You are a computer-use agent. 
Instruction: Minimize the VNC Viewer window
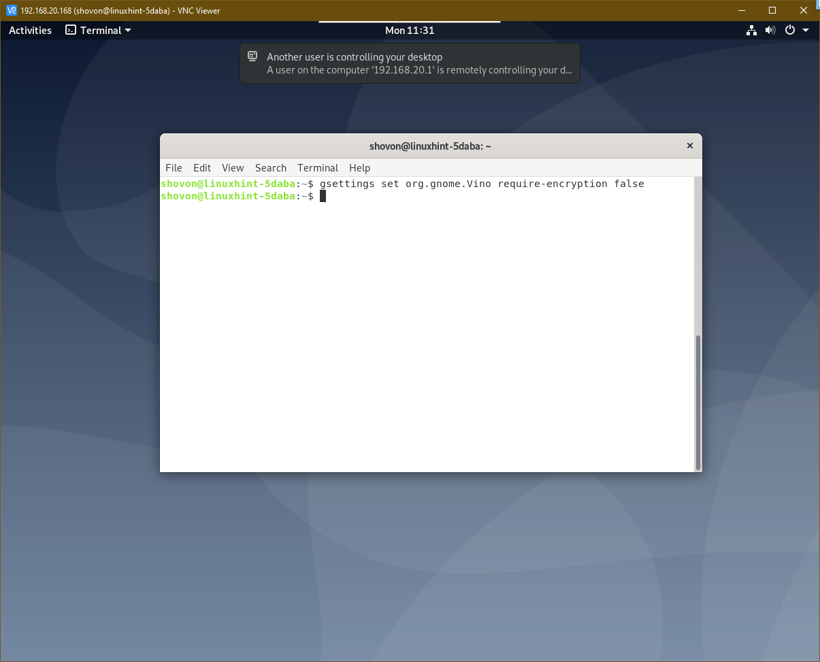pos(741,10)
